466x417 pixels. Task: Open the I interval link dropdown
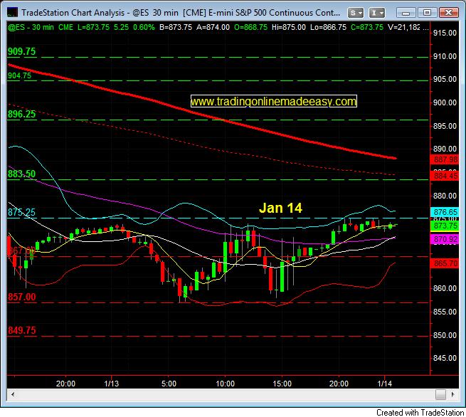377,13
